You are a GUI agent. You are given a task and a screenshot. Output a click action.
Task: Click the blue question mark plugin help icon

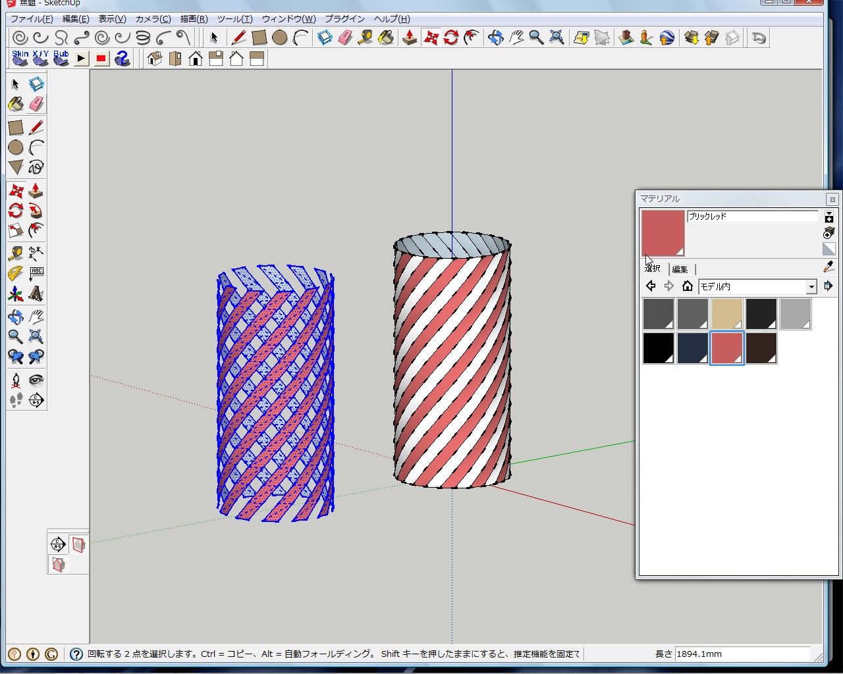pos(122,59)
